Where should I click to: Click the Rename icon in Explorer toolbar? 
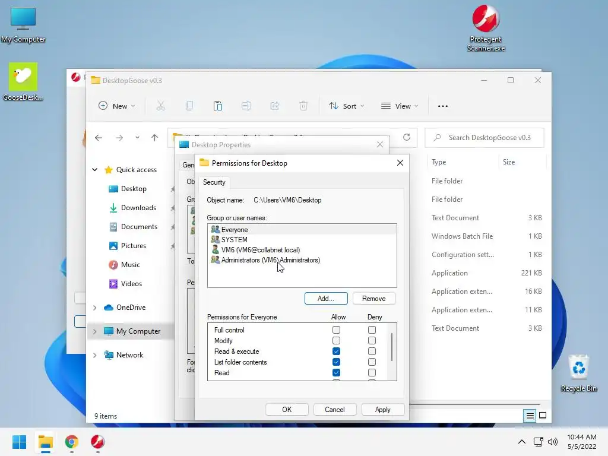[246, 106]
